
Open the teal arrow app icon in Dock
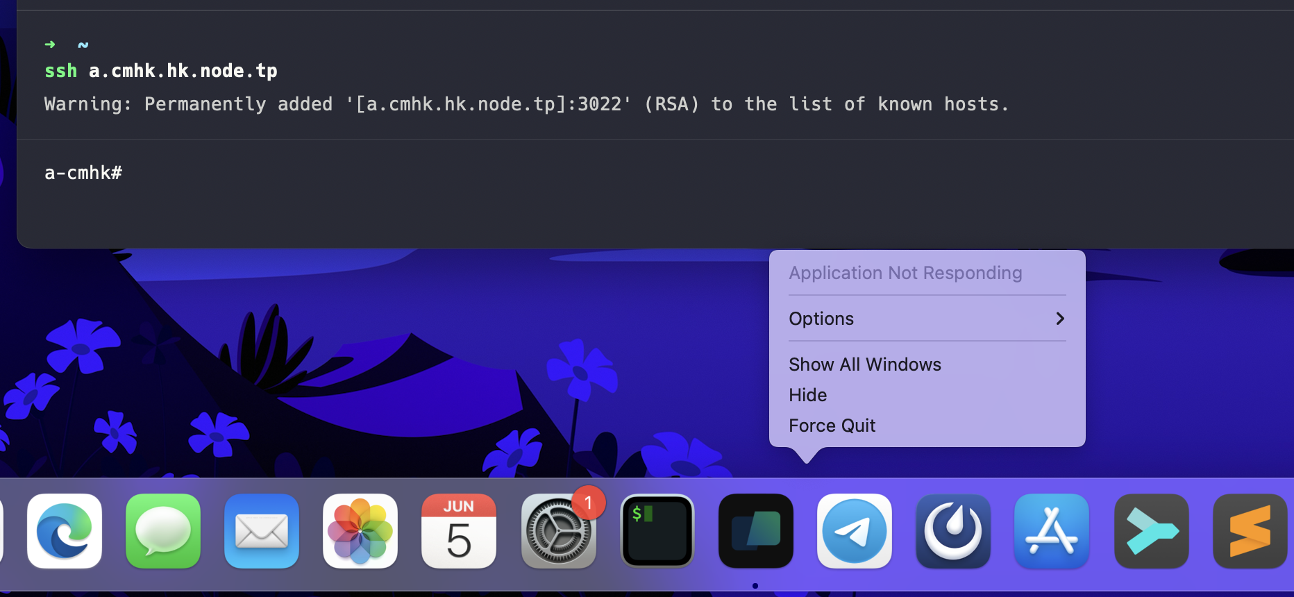tap(1152, 531)
